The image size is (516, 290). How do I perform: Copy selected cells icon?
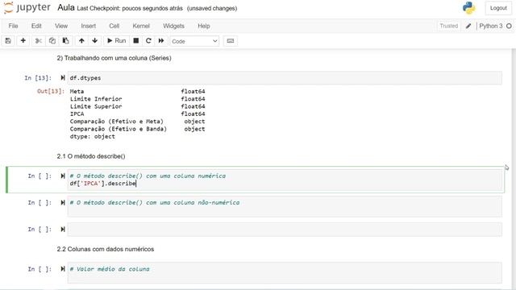point(52,41)
